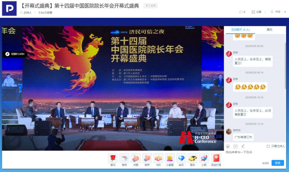
Task: Open the cash reward (现金打赏) red envelope
Action: coord(216,158)
